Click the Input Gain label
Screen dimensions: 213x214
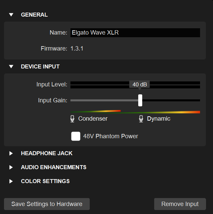[53, 100]
